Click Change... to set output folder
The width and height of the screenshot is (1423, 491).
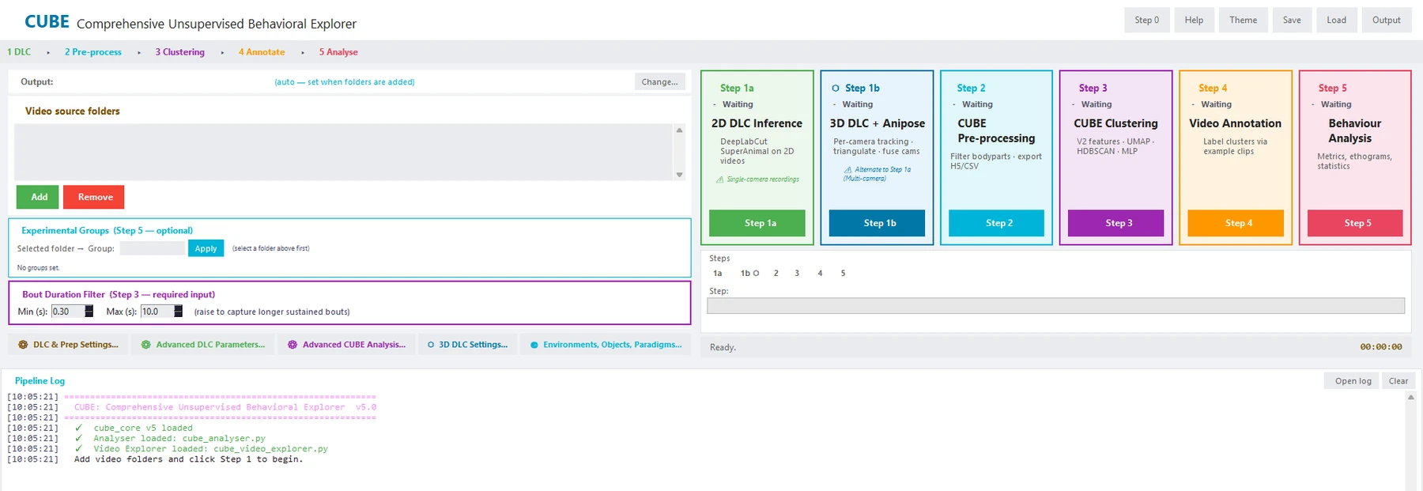click(660, 81)
